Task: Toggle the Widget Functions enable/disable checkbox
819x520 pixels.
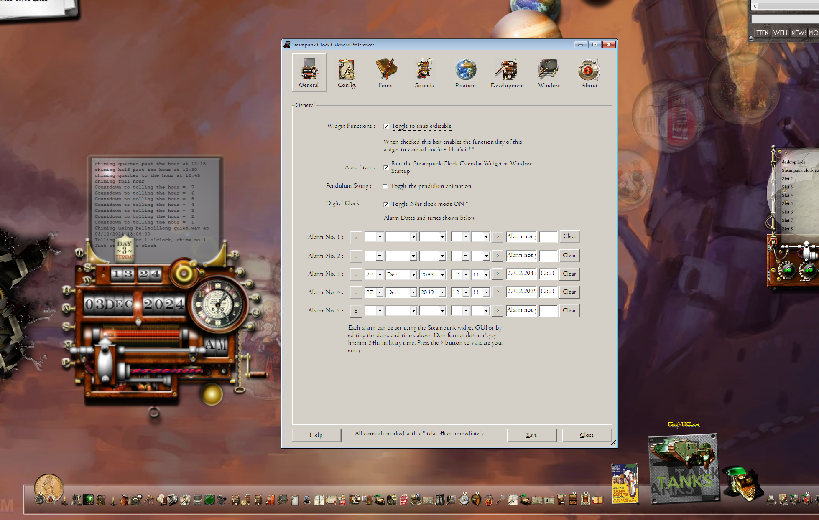Action: pyautogui.click(x=386, y=126)
